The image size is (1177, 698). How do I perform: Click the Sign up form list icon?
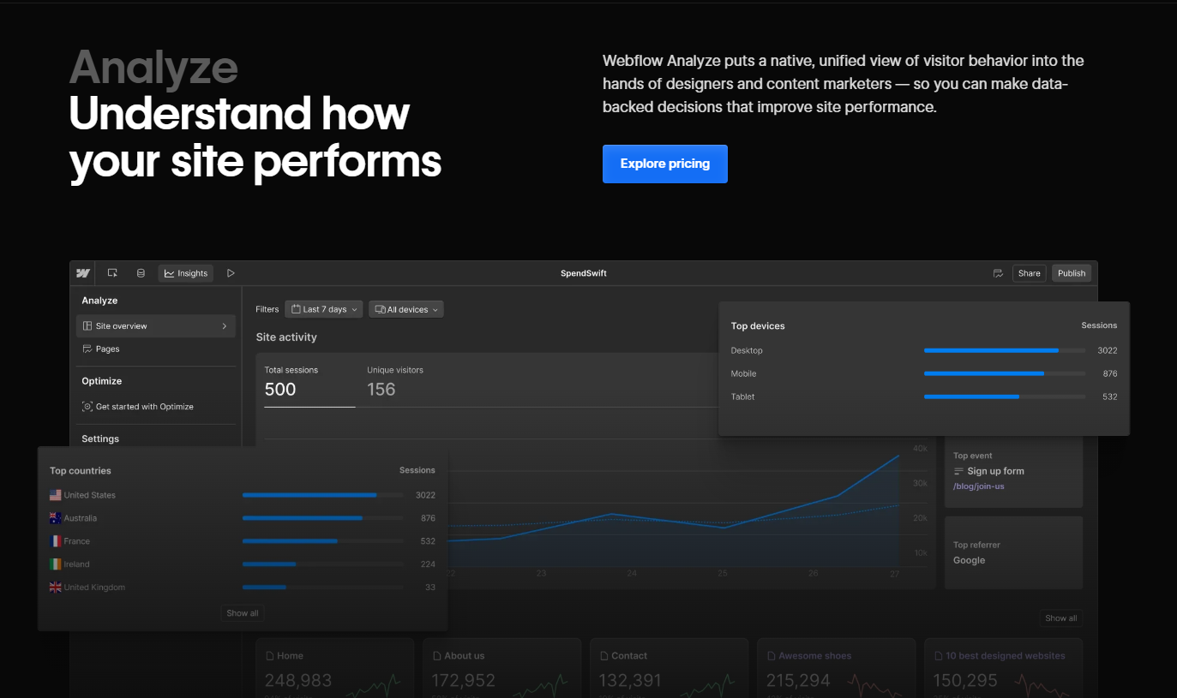(x=958, y=471)
